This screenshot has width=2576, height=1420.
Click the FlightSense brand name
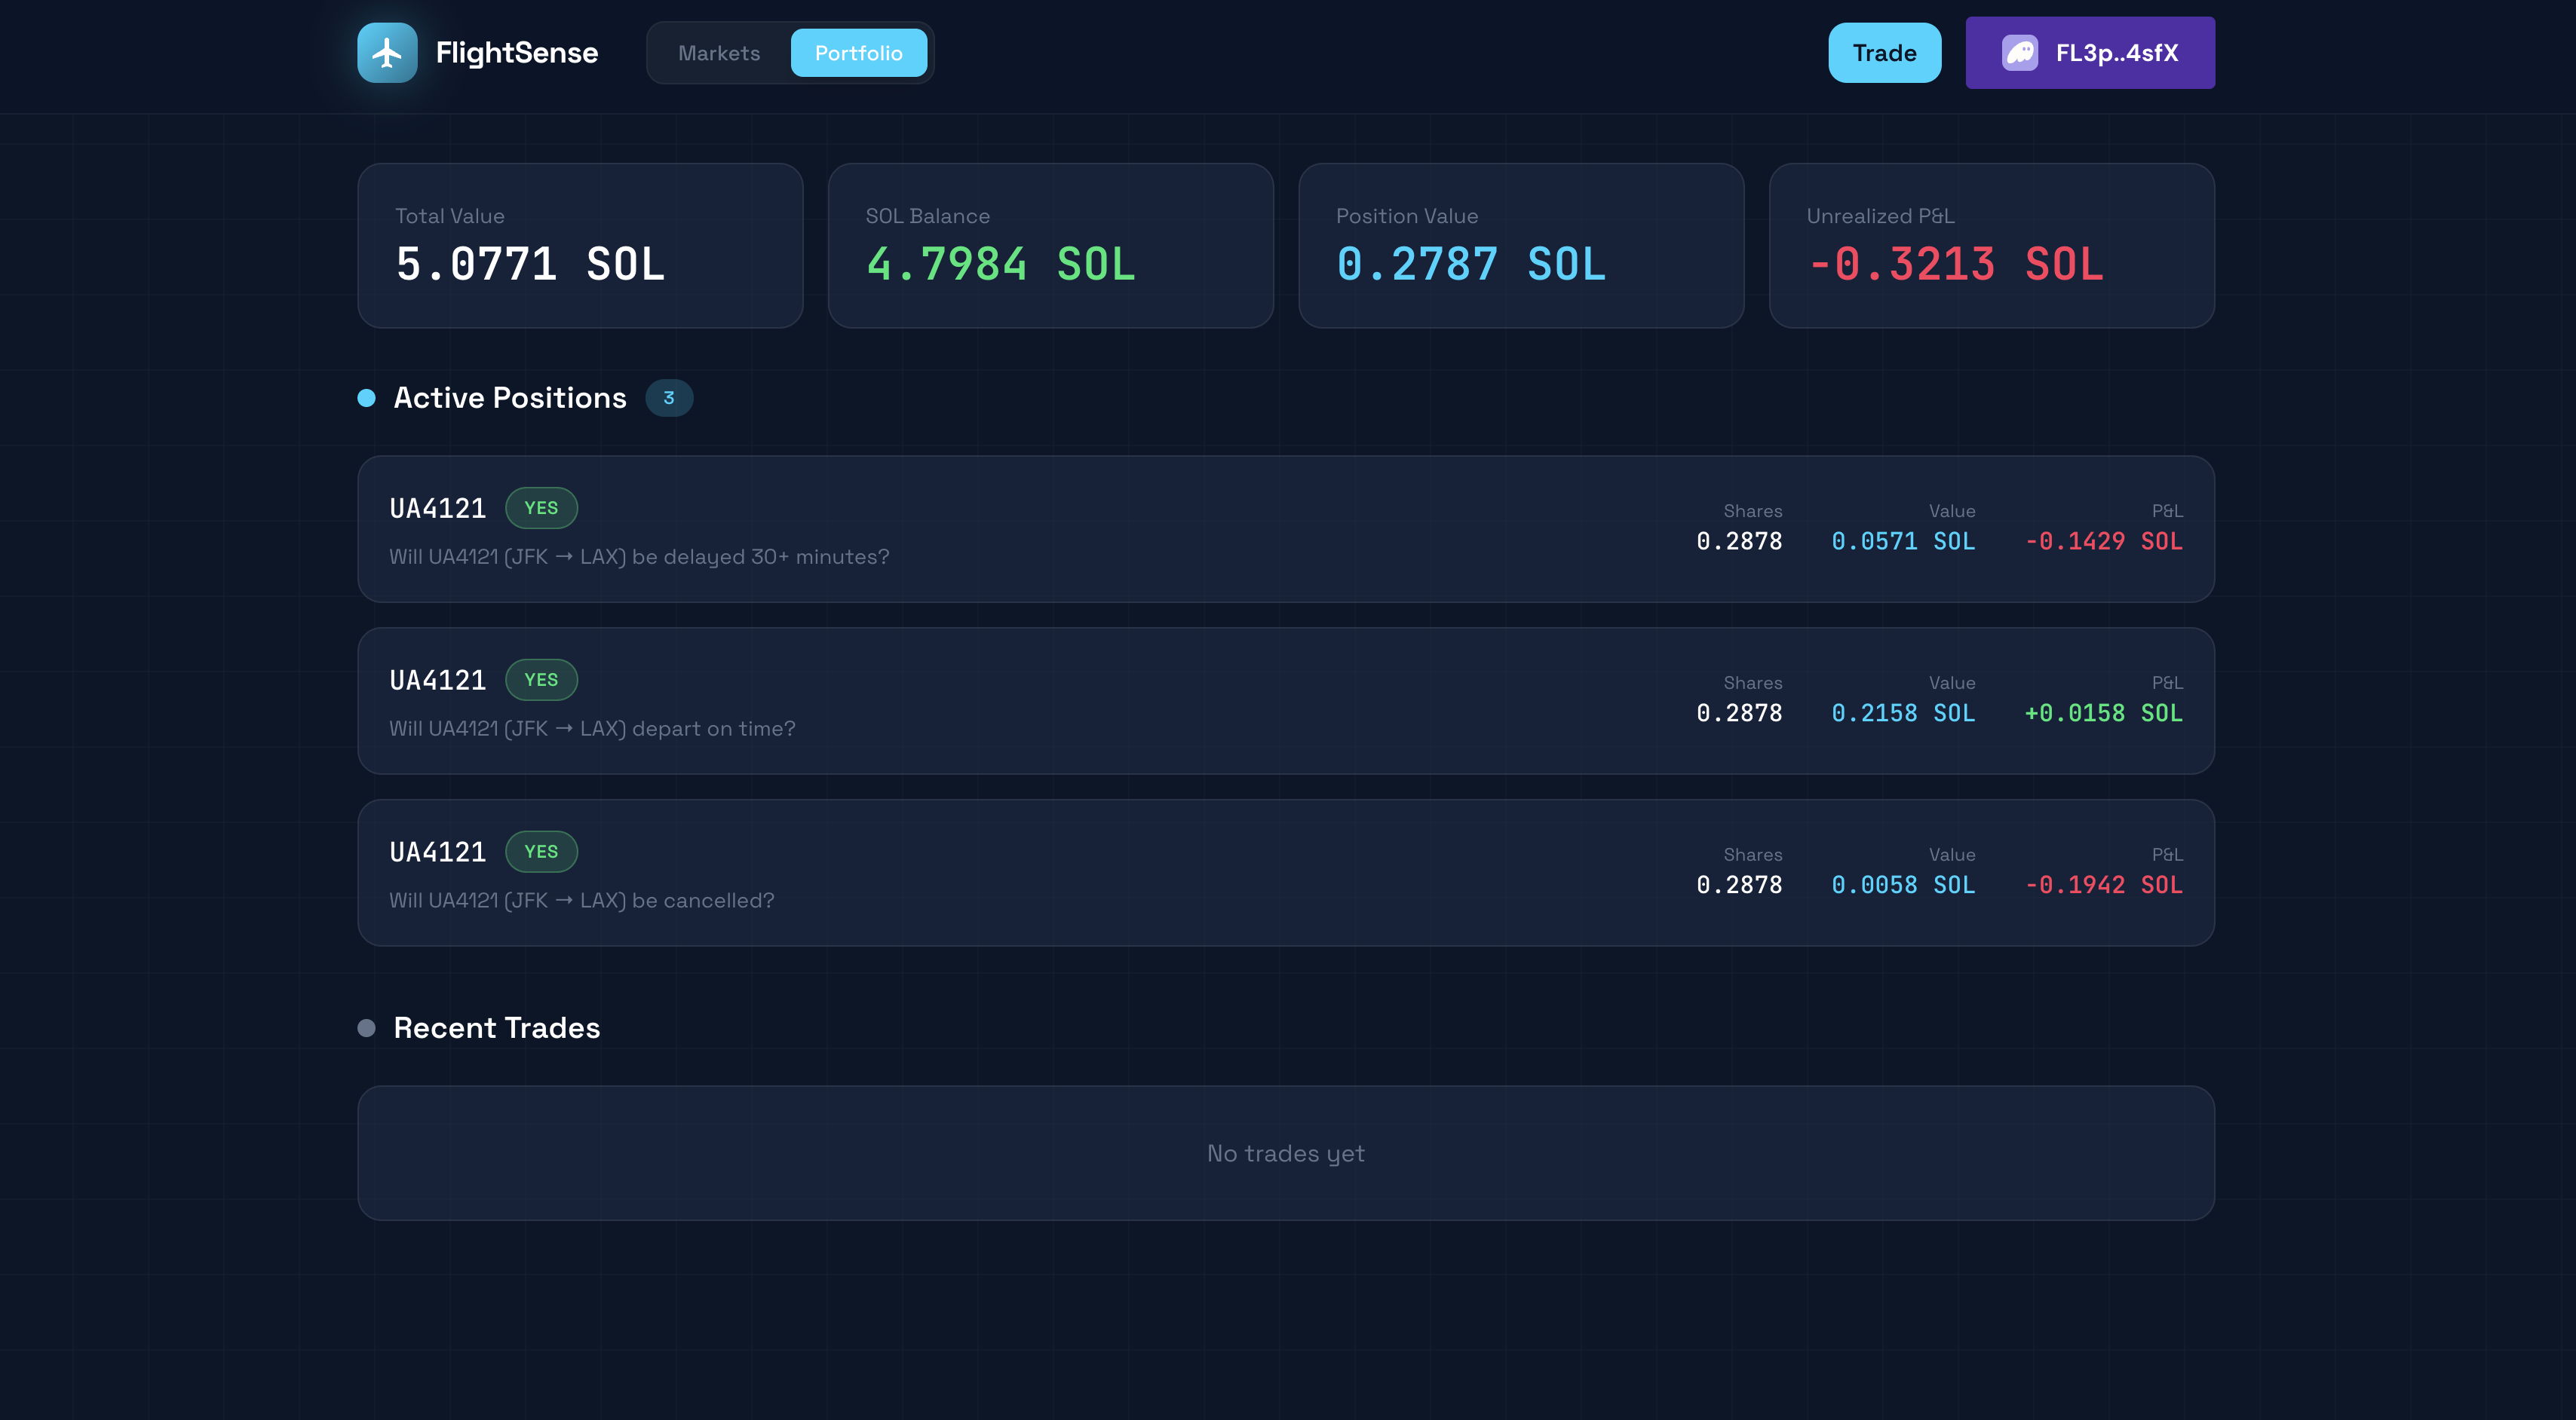pyautogui.click(x=516, y=53)
